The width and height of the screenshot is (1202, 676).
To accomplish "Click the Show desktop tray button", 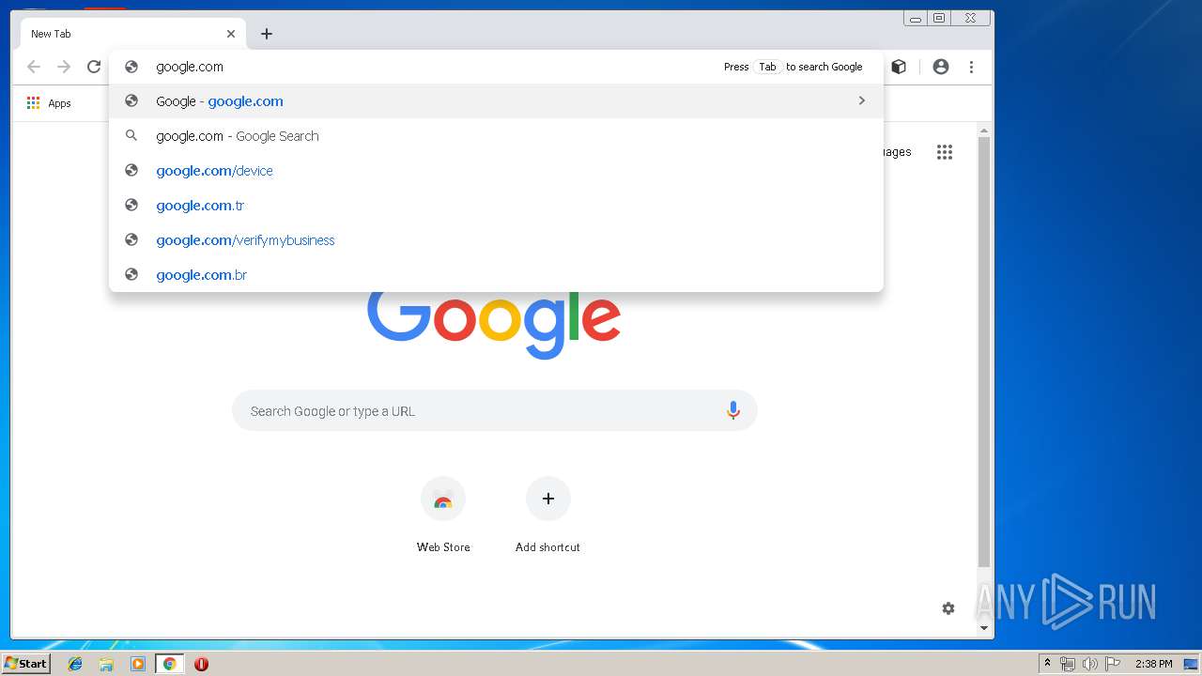I will [1192, 664].
